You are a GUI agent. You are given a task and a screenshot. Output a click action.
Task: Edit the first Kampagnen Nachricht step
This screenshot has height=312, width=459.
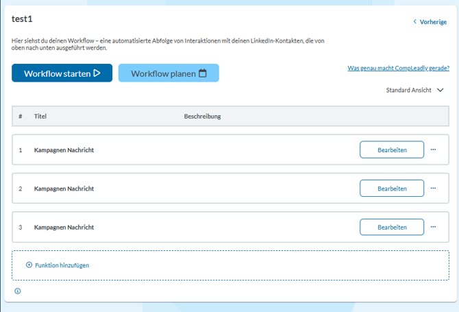click(391, 149)
